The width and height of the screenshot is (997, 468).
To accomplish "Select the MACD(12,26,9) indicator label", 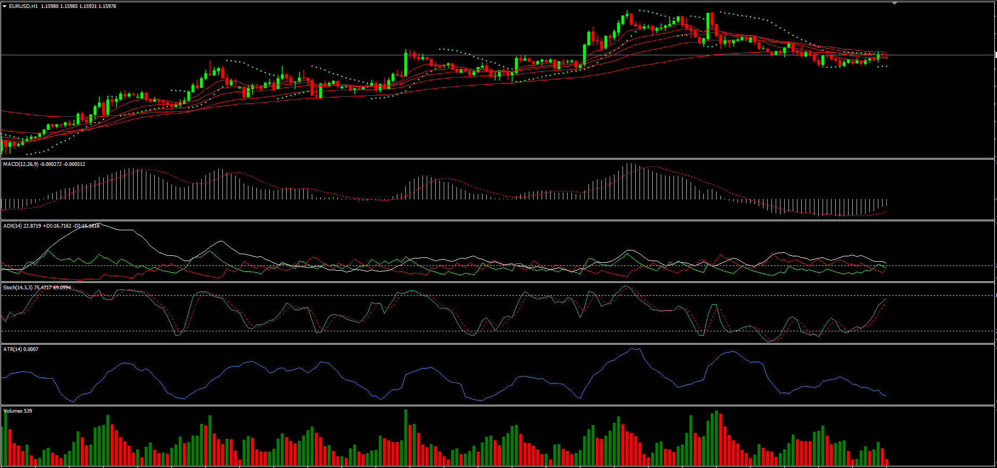I will coord(21,164).
